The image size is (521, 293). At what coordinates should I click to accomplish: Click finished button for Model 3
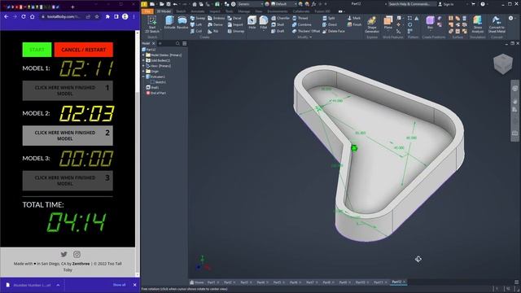(68, 181)
